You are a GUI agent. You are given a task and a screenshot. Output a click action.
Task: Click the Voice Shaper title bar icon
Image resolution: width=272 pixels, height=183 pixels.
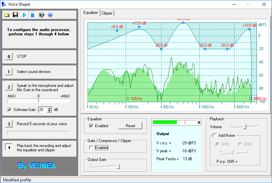(4, 4)
